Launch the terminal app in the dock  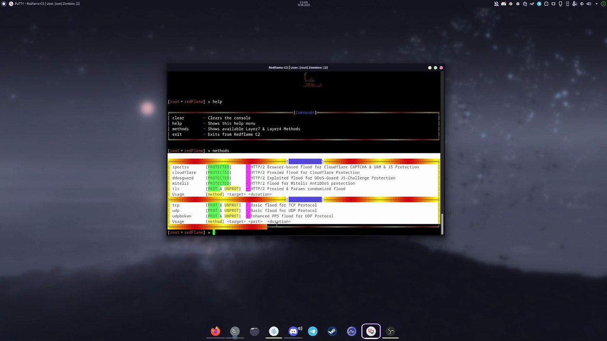click(235, 332)
